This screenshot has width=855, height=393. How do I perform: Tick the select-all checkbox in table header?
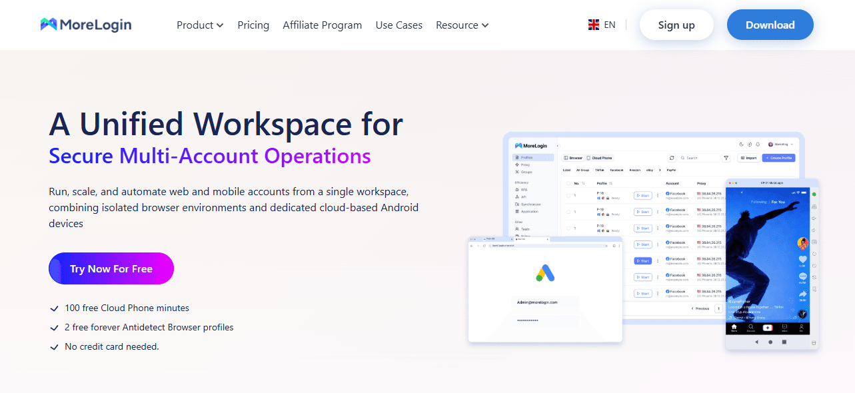click(568, 183)
